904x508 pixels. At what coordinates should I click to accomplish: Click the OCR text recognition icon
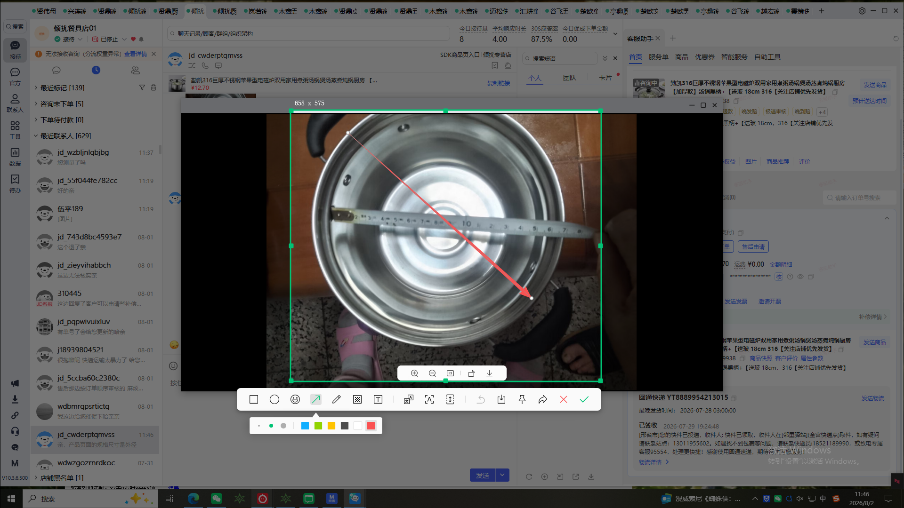(429, 399)
